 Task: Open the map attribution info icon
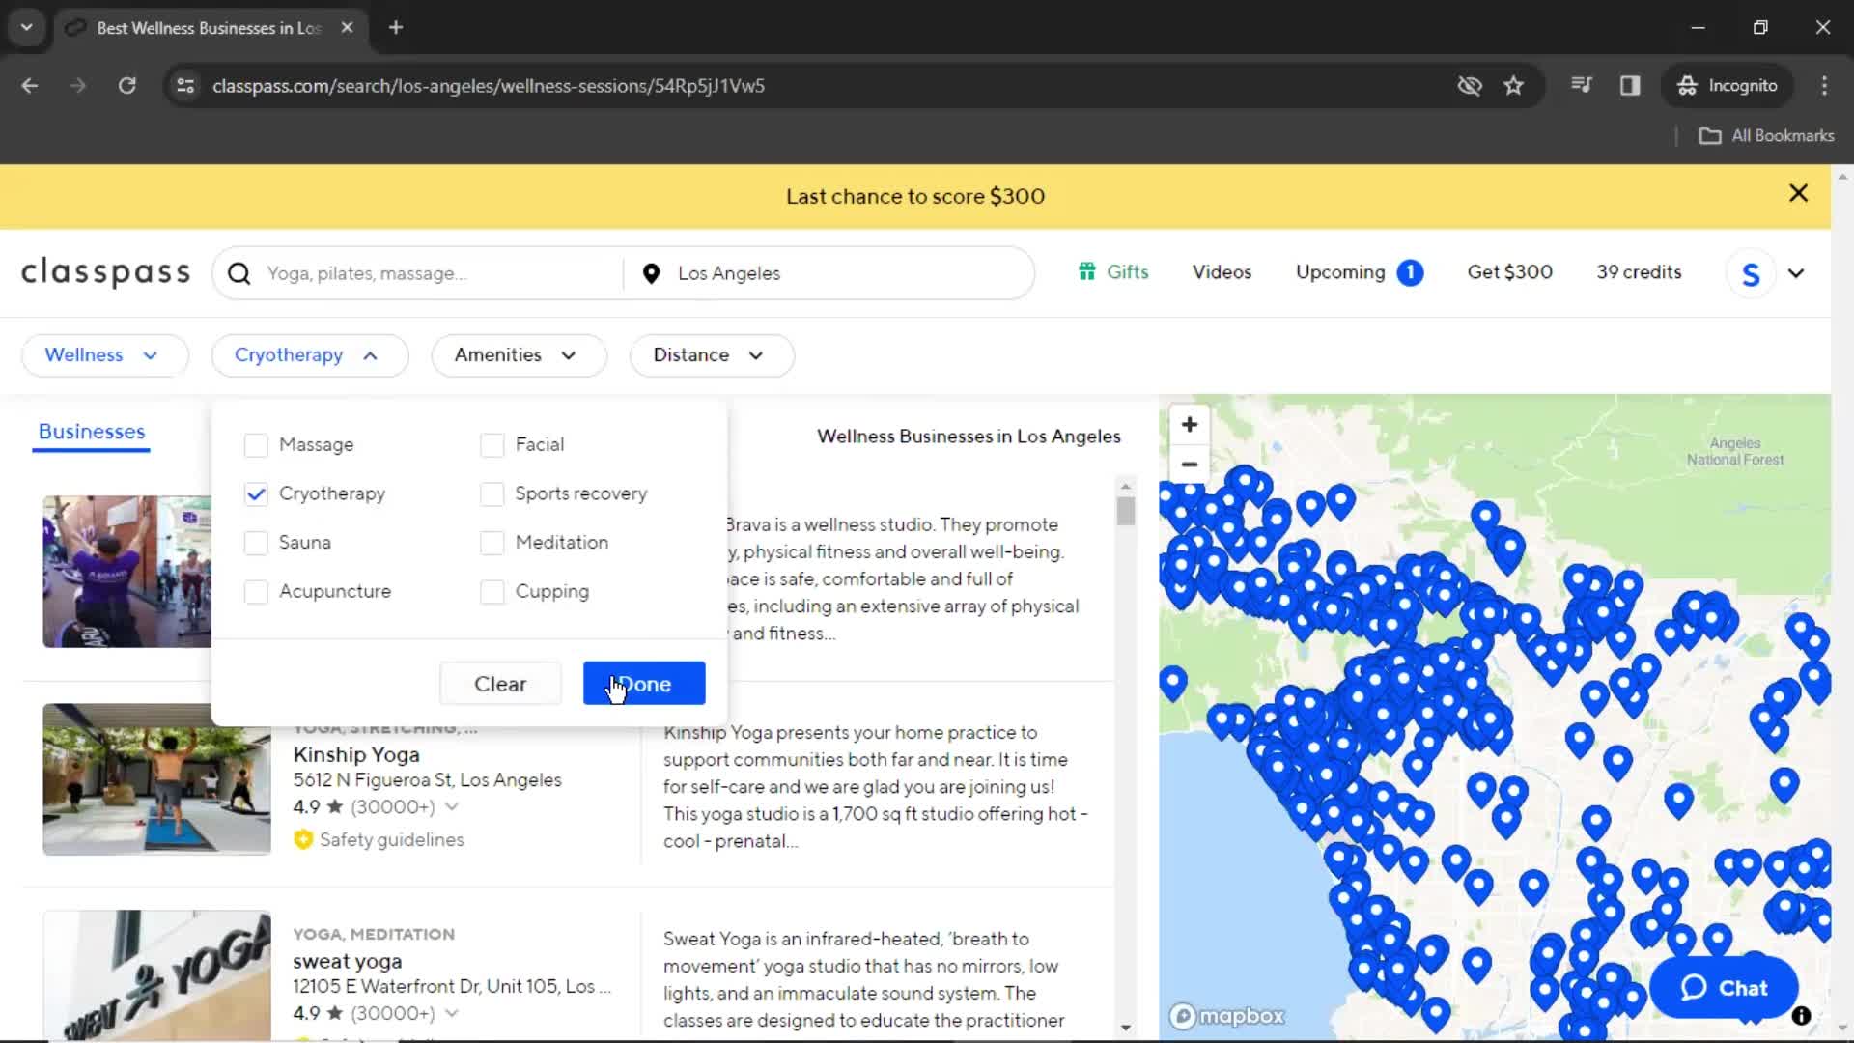tap(1801, 1016)
